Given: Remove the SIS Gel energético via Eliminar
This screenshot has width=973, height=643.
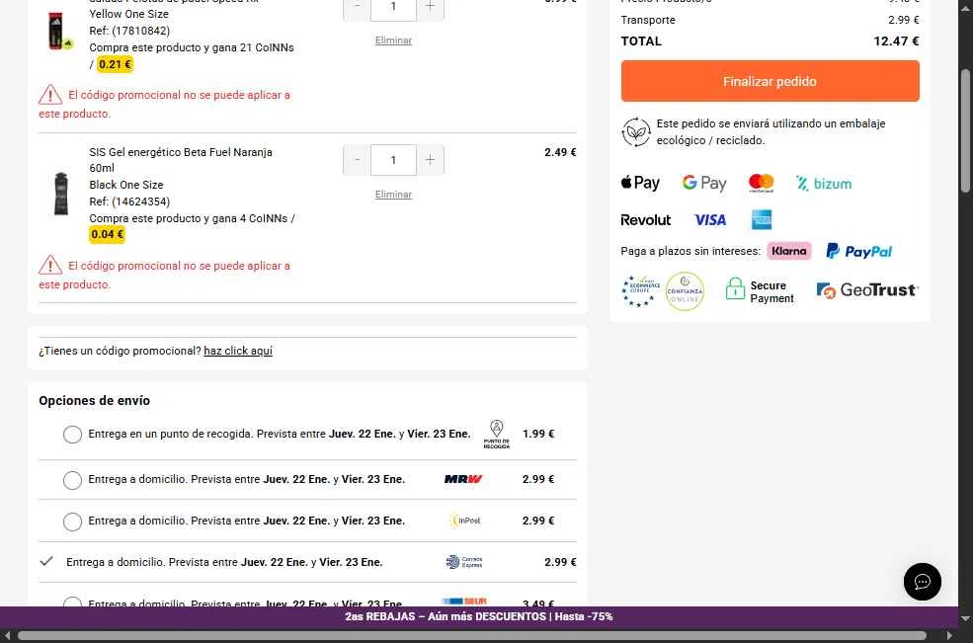Looking at the screenshot, I should (x=393, y=195).
